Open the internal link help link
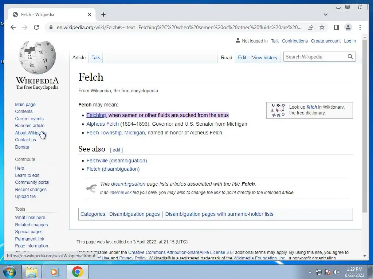Screen dimensions: 373x279 121,193
